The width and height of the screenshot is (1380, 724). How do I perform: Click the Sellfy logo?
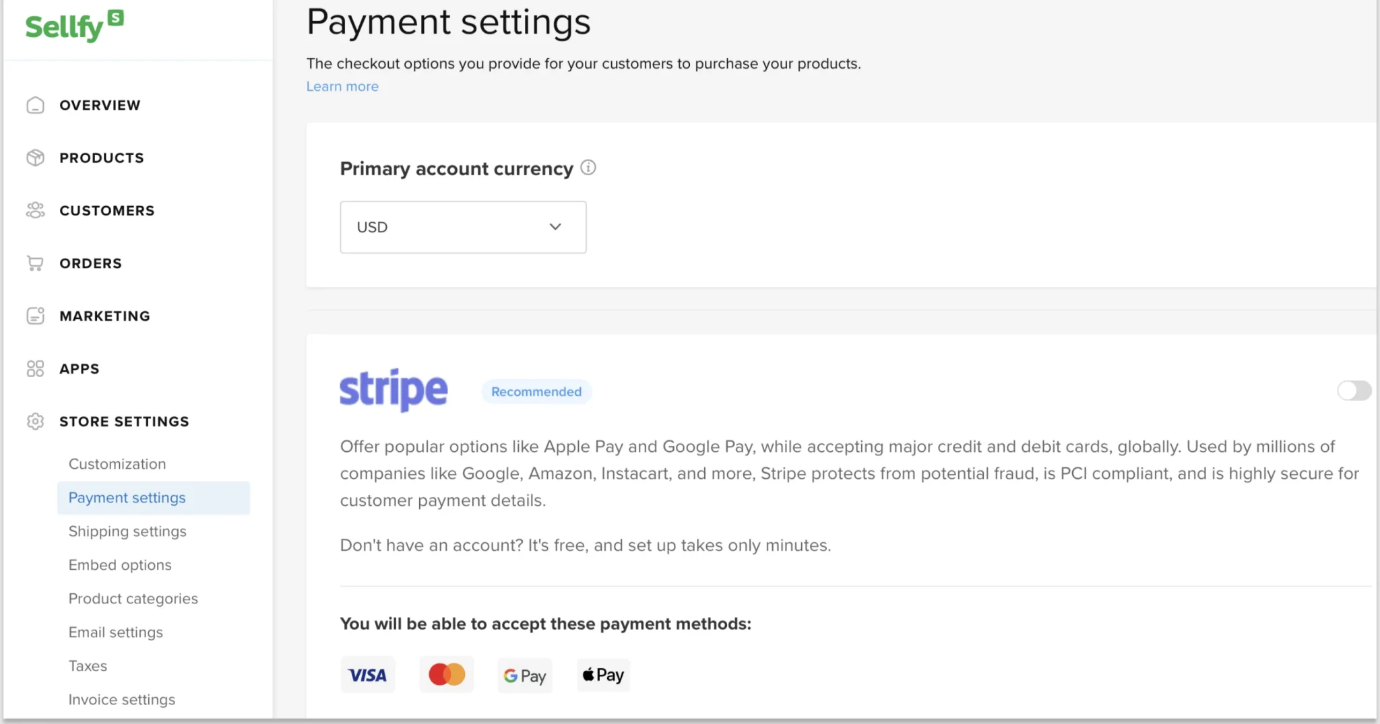74,27
